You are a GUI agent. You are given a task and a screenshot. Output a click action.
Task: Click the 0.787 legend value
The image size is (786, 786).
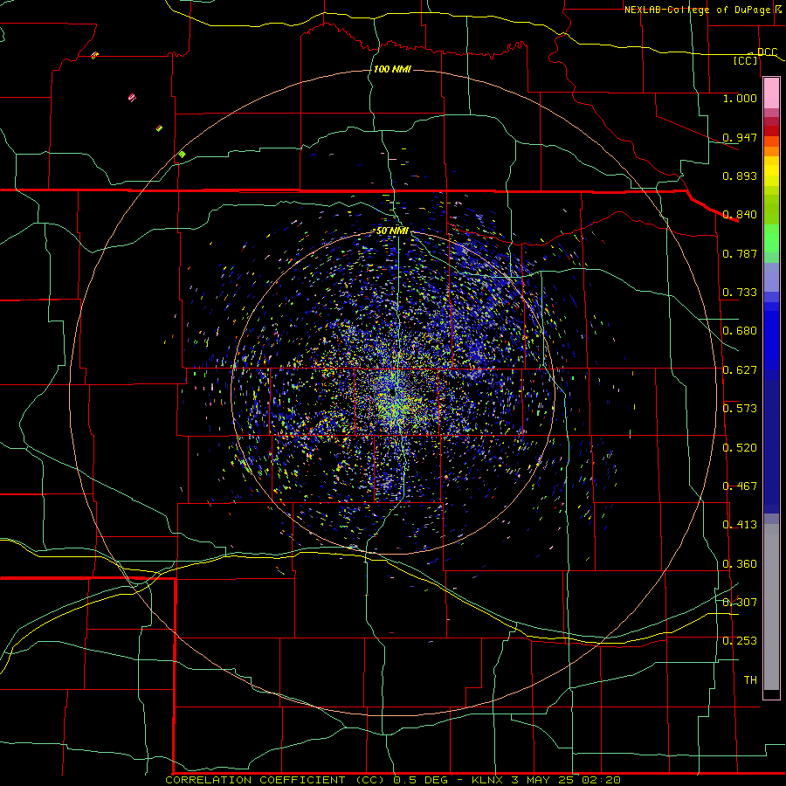pos(740,253)
